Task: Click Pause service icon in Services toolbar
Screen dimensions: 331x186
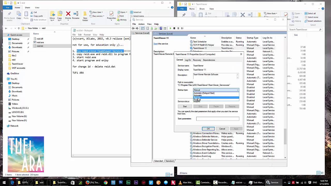Action: (178, 28)
